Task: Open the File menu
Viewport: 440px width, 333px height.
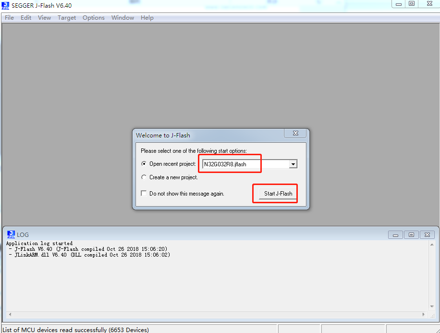Action: pyautogui.click(x=9, y=18)
